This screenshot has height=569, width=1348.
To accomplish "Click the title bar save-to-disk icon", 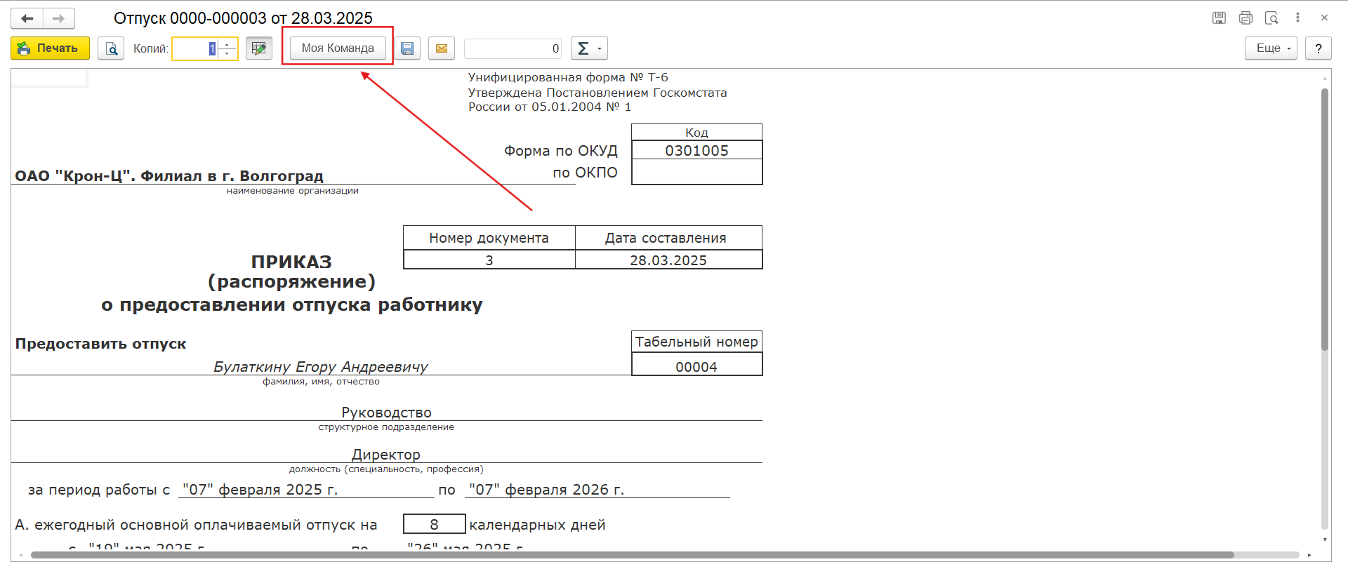I will (x=1219, y=18).
